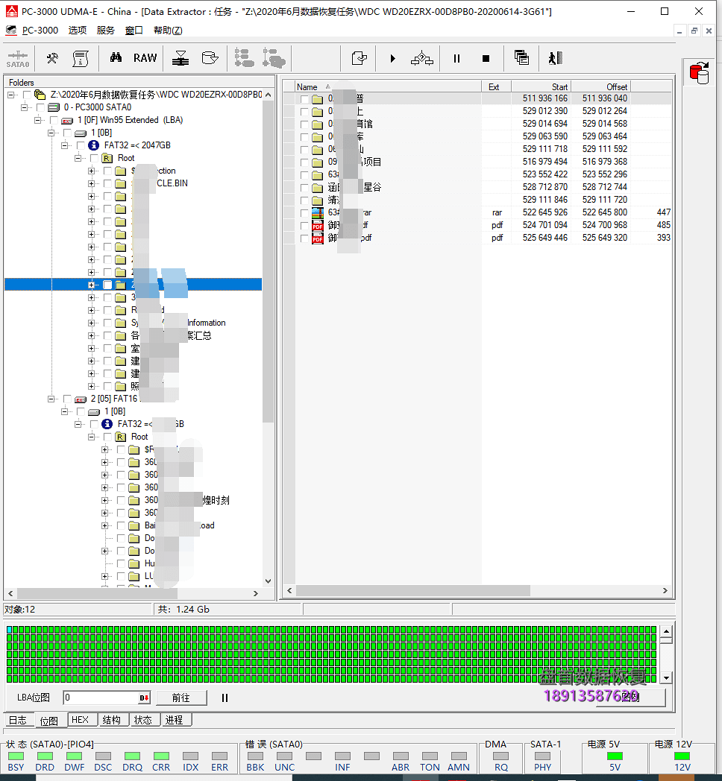The width and height of the screenshot is (722, 781).
Task: Click the green DRD status indicator
Action: (45, 756)
